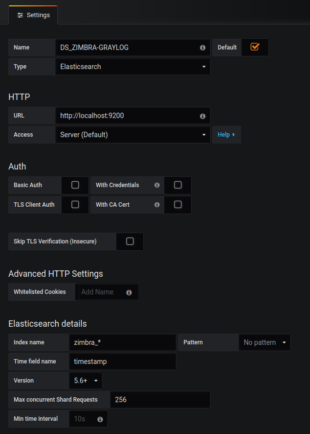This screenshot has width=310, height=434.
Task: Open the Type dropdown showing Elasticsearch
Action: 133,67
